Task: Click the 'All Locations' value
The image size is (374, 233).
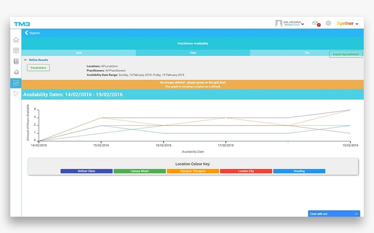Action: [109, 66]
